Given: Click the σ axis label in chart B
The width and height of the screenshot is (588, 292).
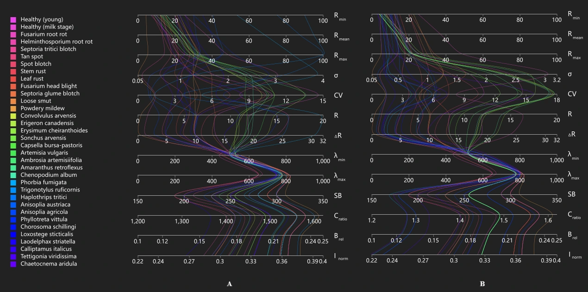Looking at the screenshot, I should (x=570, y=74).
